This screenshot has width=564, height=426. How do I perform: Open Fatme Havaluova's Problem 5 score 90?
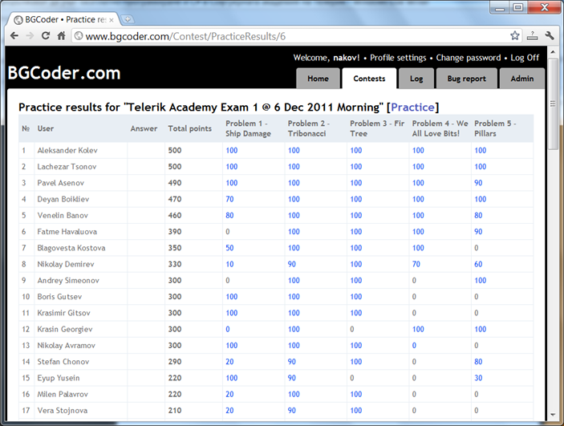[x=478, y=232]
